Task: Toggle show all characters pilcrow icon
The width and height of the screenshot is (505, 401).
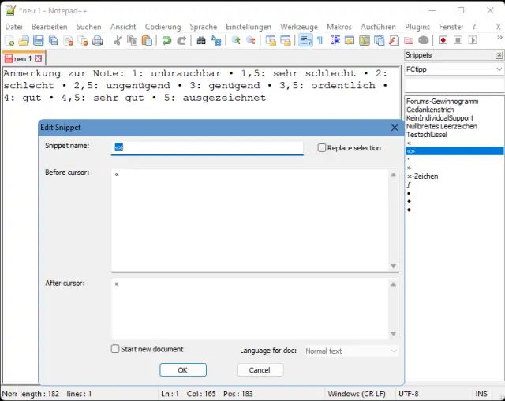Action: click(x=320, y=40)
